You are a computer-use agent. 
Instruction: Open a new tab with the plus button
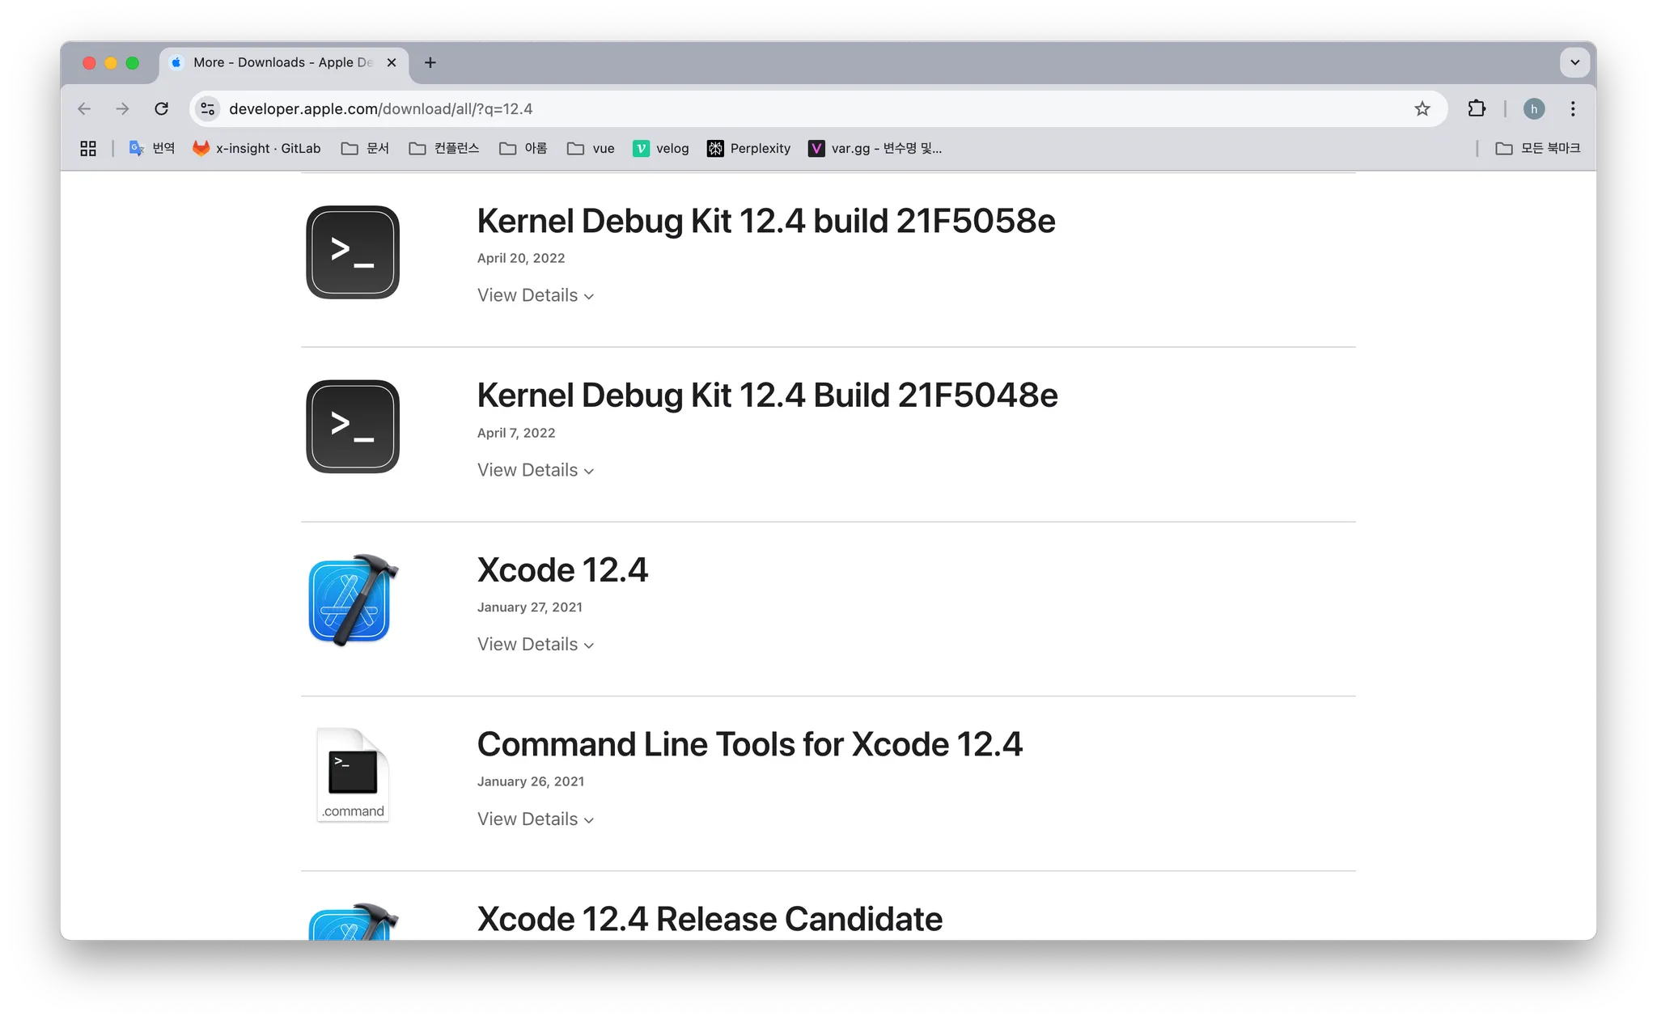[430, 62]
